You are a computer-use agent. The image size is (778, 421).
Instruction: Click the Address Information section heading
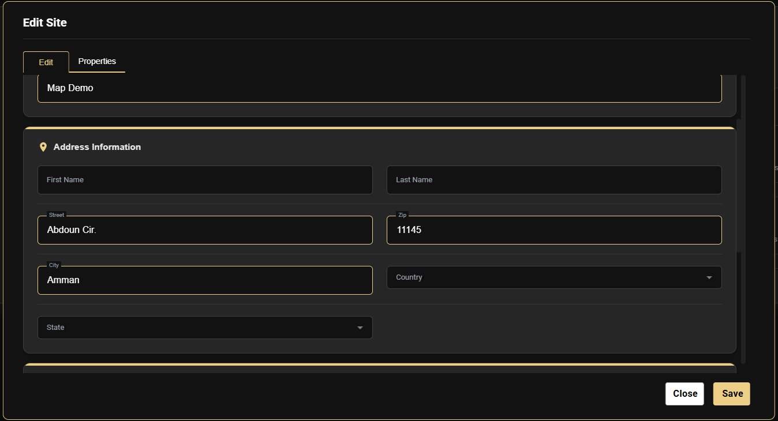97,147
